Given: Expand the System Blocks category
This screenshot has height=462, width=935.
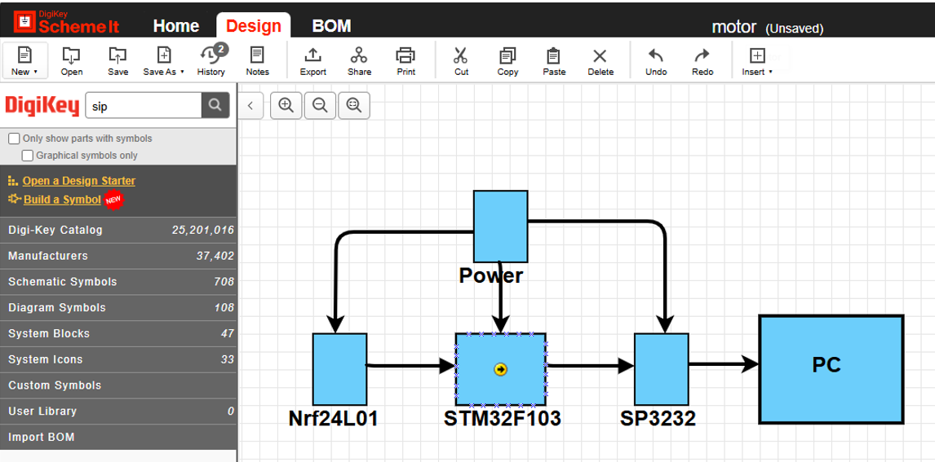Looking at the screenshot, I should pyautogui.click(x=118, y=333).
